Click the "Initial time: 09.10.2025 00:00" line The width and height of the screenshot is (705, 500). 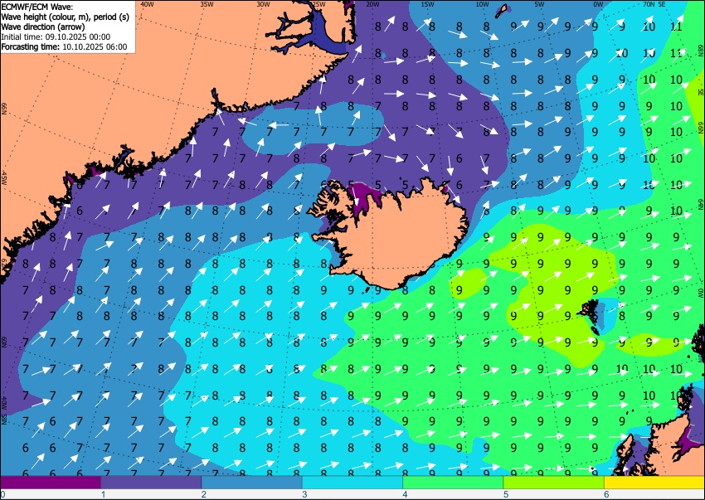pyautogui.click(x=56, y=36)
